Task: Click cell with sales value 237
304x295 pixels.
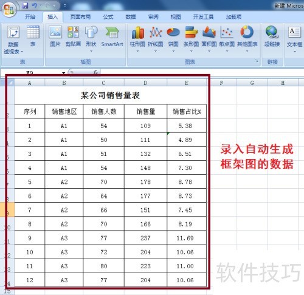Action: point(145,238)
